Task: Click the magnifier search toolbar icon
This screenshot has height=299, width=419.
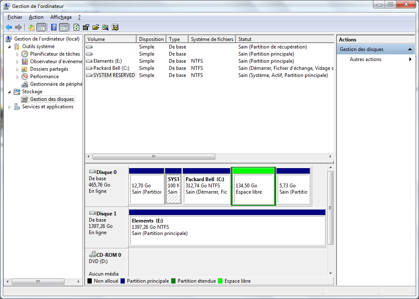Action: pyautogui.click(x=106, y=27)
